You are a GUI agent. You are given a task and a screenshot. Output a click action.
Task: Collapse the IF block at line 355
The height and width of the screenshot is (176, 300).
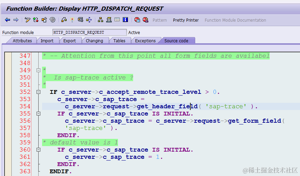coord(39,114)
